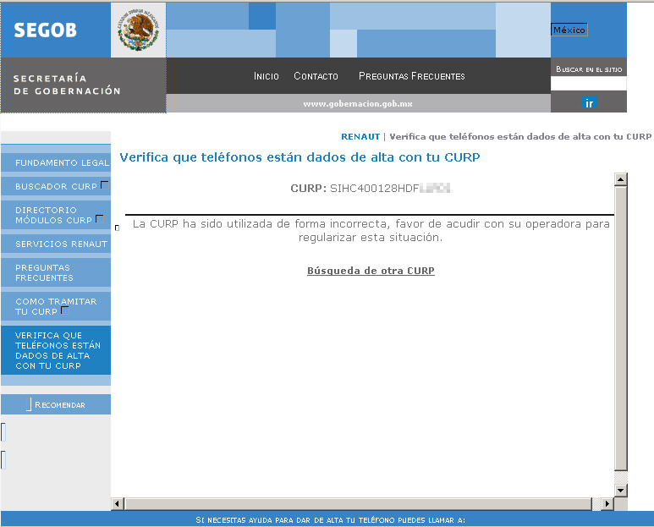Click the CURP value SIHC400128HDF text
The width and height of the screenshot is (654, 527).
click(x=375, y=189)
